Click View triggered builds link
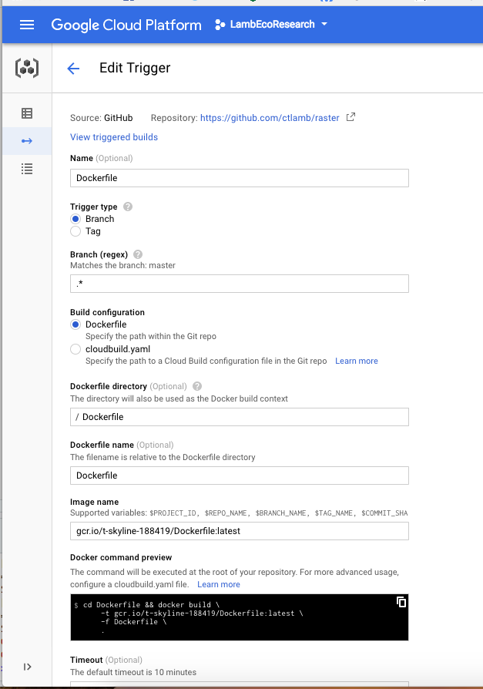The image size is (483, 689). click(114, 137)
